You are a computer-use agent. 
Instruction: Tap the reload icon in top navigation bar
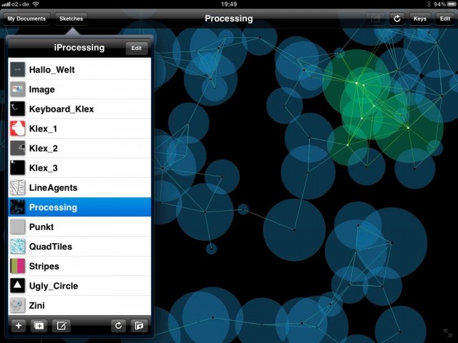tap(396, 19)
